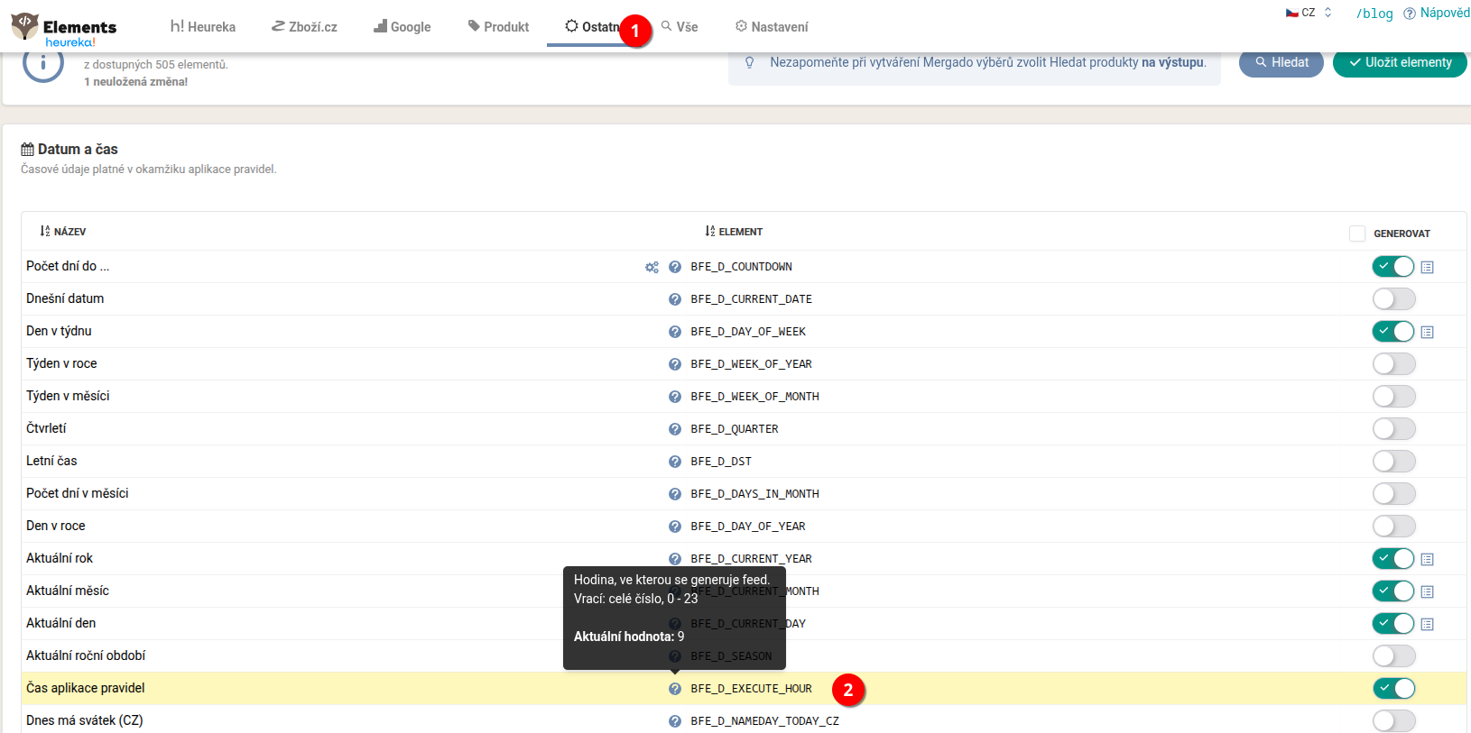Switch to the Google tab
Screen dimensions: 1471x733
402,27
